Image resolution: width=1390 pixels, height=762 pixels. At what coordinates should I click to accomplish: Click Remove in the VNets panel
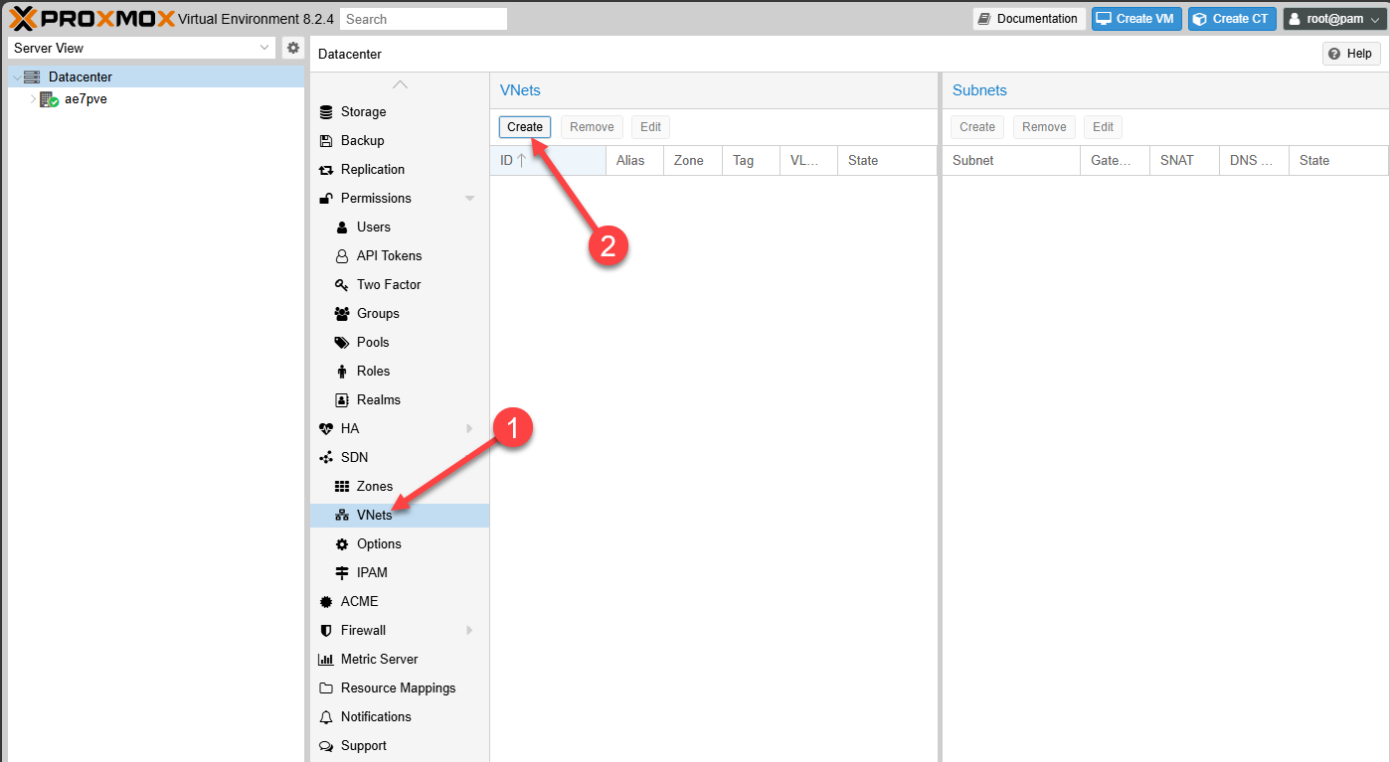tap(592, 127)
